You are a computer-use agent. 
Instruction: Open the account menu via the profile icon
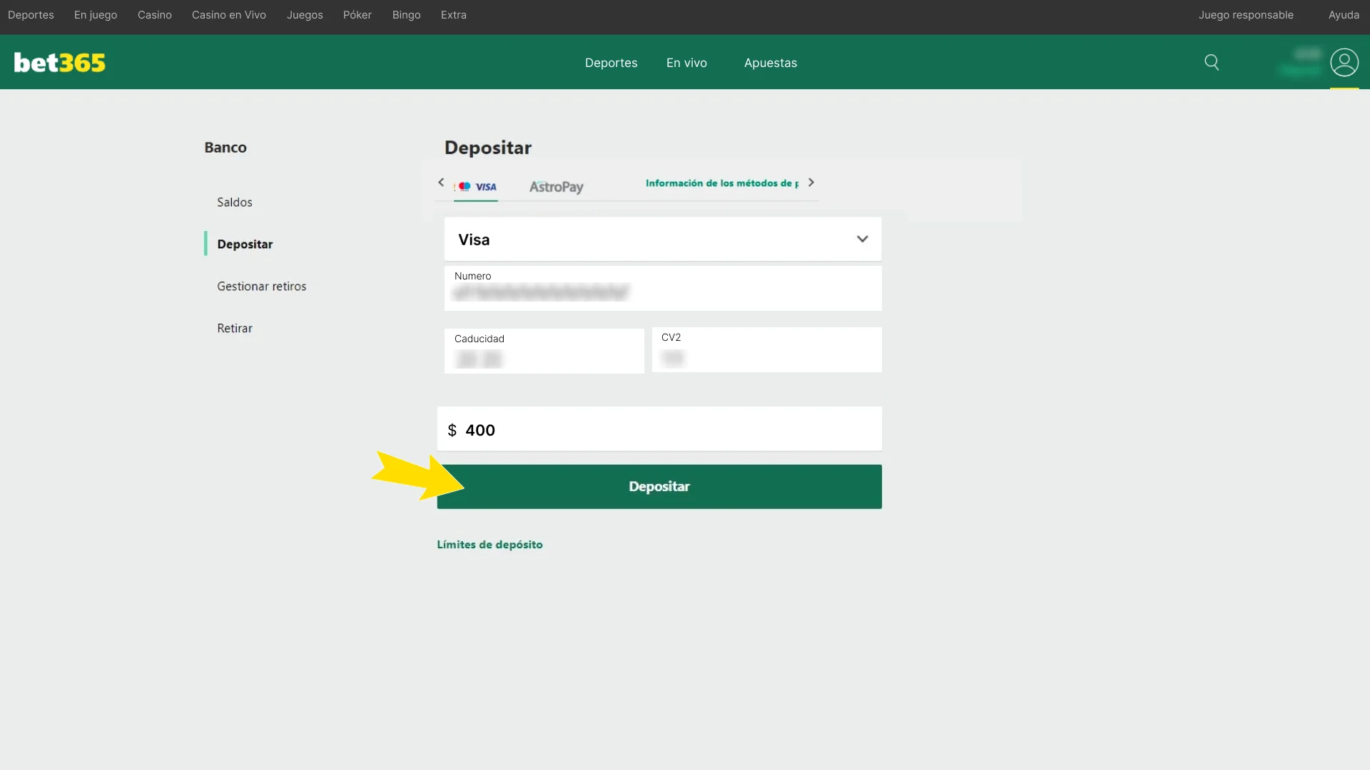(x=1344, y=62)
